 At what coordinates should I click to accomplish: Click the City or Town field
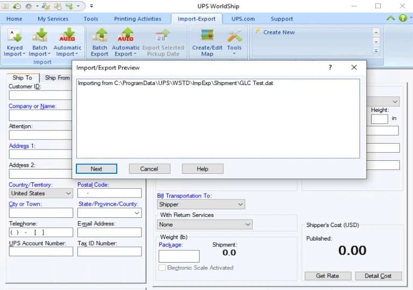41,213
